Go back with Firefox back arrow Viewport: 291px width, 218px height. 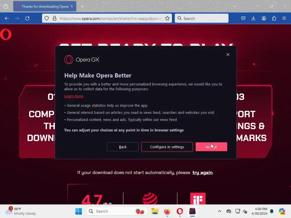(7, 18)
